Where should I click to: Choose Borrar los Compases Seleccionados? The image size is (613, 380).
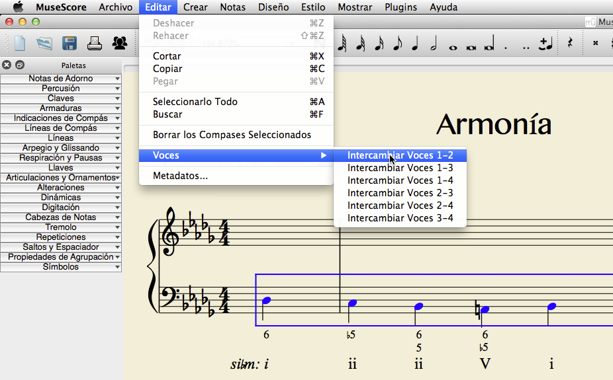click(236, 135)
